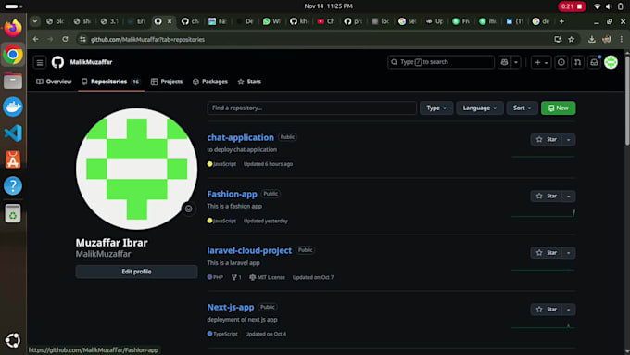630x355 pixels.
Task: Open the browser downloads icon
Action: pos(592,40)
